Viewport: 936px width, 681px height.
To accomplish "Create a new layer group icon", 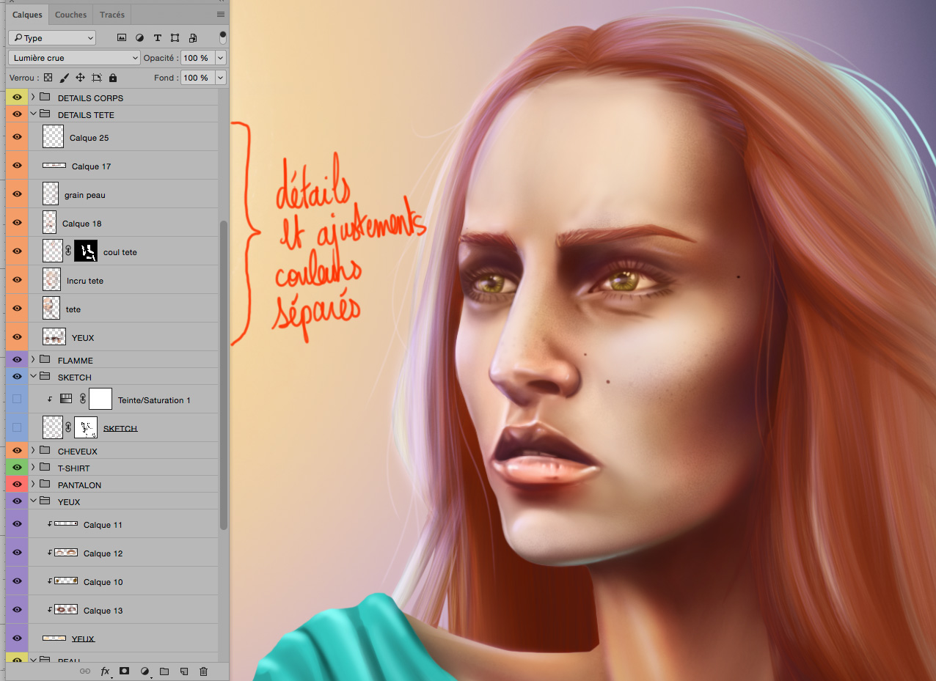I will pyautogui.click(x=164, y=671).
